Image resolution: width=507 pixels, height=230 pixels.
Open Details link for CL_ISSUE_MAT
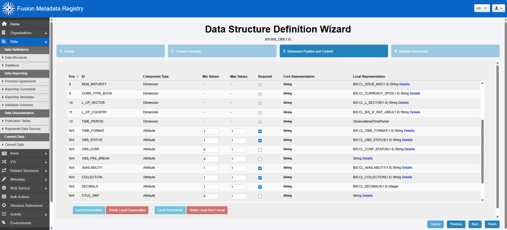(404, 84)
